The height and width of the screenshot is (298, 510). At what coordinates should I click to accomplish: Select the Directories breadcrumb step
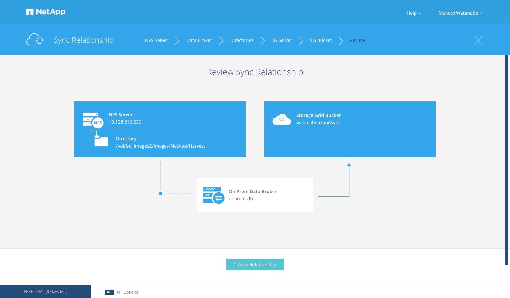click(x=242, y=40)
